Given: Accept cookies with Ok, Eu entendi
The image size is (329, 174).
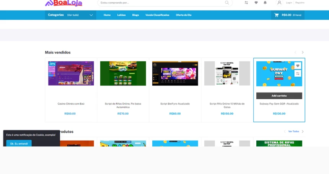Looking at the screenshot, I should (x=19, y=143).
